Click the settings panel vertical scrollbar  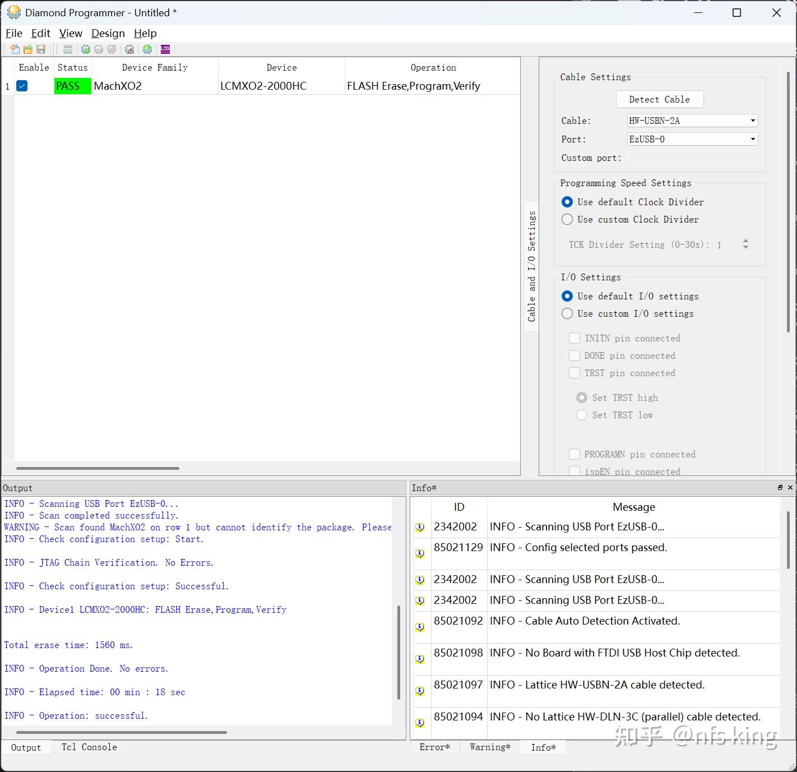[x=788, y=201]
